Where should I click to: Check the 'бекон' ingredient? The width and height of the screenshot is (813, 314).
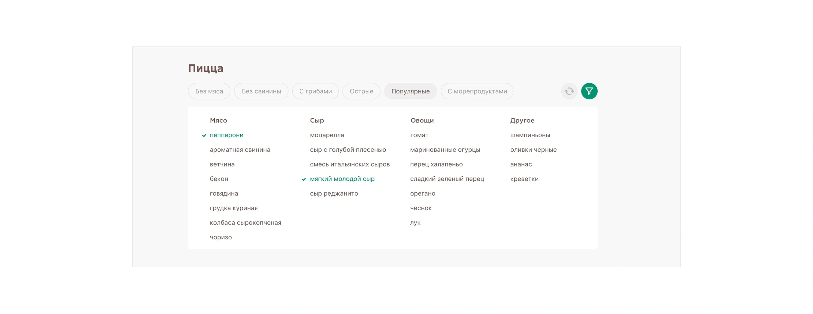coord(219,179)
